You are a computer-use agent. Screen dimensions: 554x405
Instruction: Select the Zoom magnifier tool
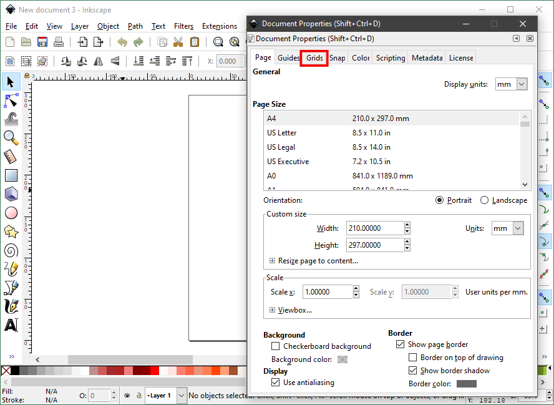tap(11, 137)
